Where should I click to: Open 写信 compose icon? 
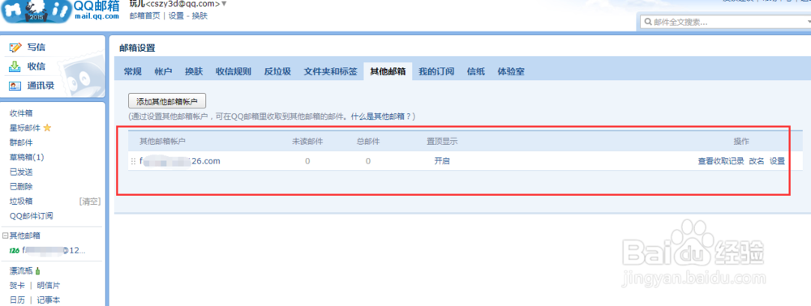point(15,48)
